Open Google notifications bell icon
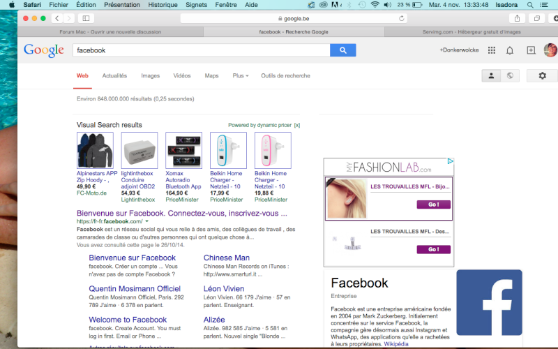The width and height of the screenshot is (558, 349). [x=510, y=50]
